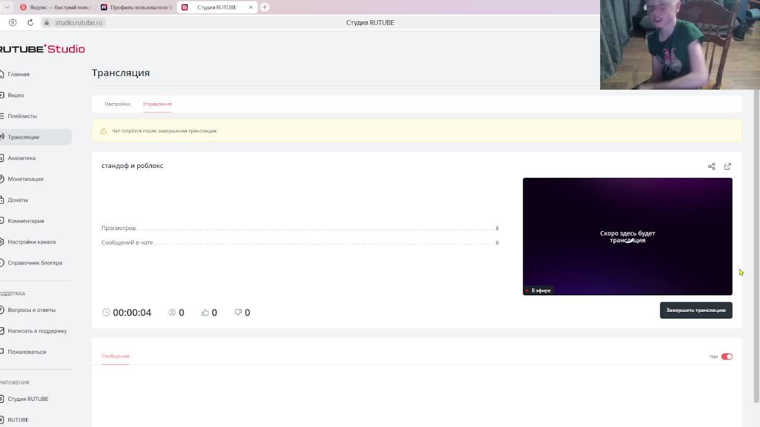The image size is (760, 427).
Task: Select the Управление tab
Action: 157,104
